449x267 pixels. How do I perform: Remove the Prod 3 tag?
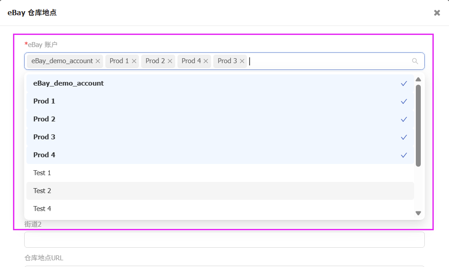pos(242,61)
